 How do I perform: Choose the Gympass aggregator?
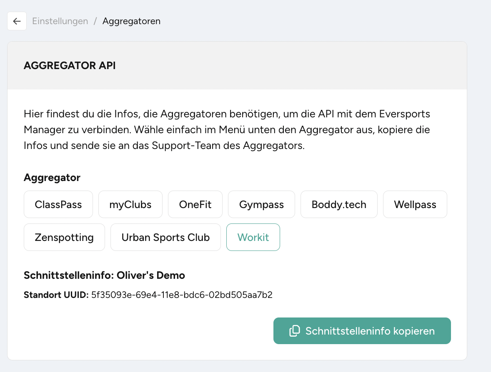tap(261, 204)
